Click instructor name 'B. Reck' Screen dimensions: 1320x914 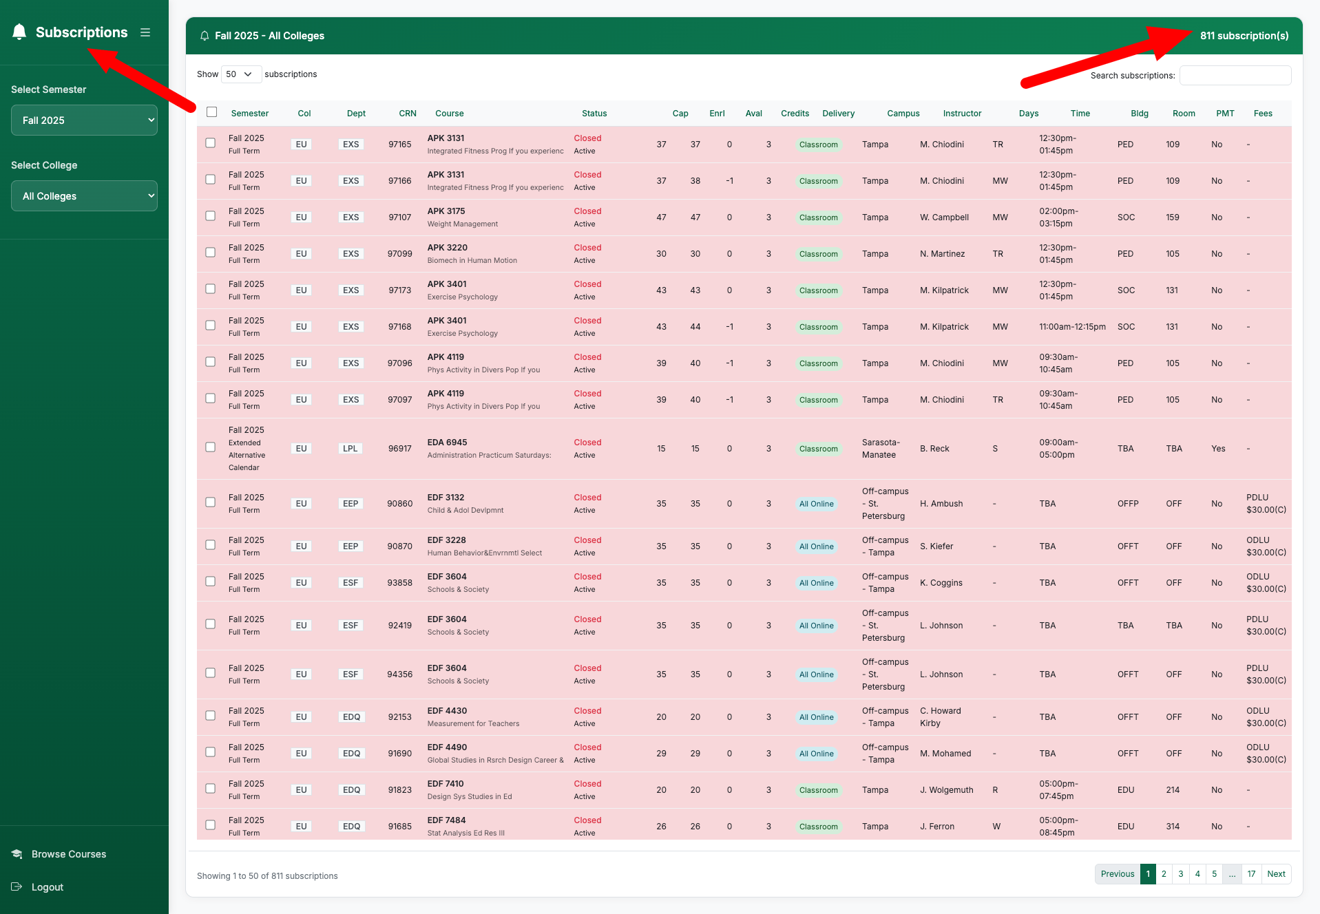(934, 449)
